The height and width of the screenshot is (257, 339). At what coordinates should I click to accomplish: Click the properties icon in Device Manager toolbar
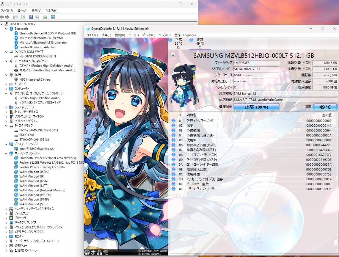tap(23, 17)
